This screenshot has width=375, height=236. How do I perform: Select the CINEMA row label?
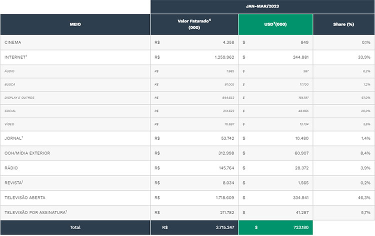coord(13,42)
